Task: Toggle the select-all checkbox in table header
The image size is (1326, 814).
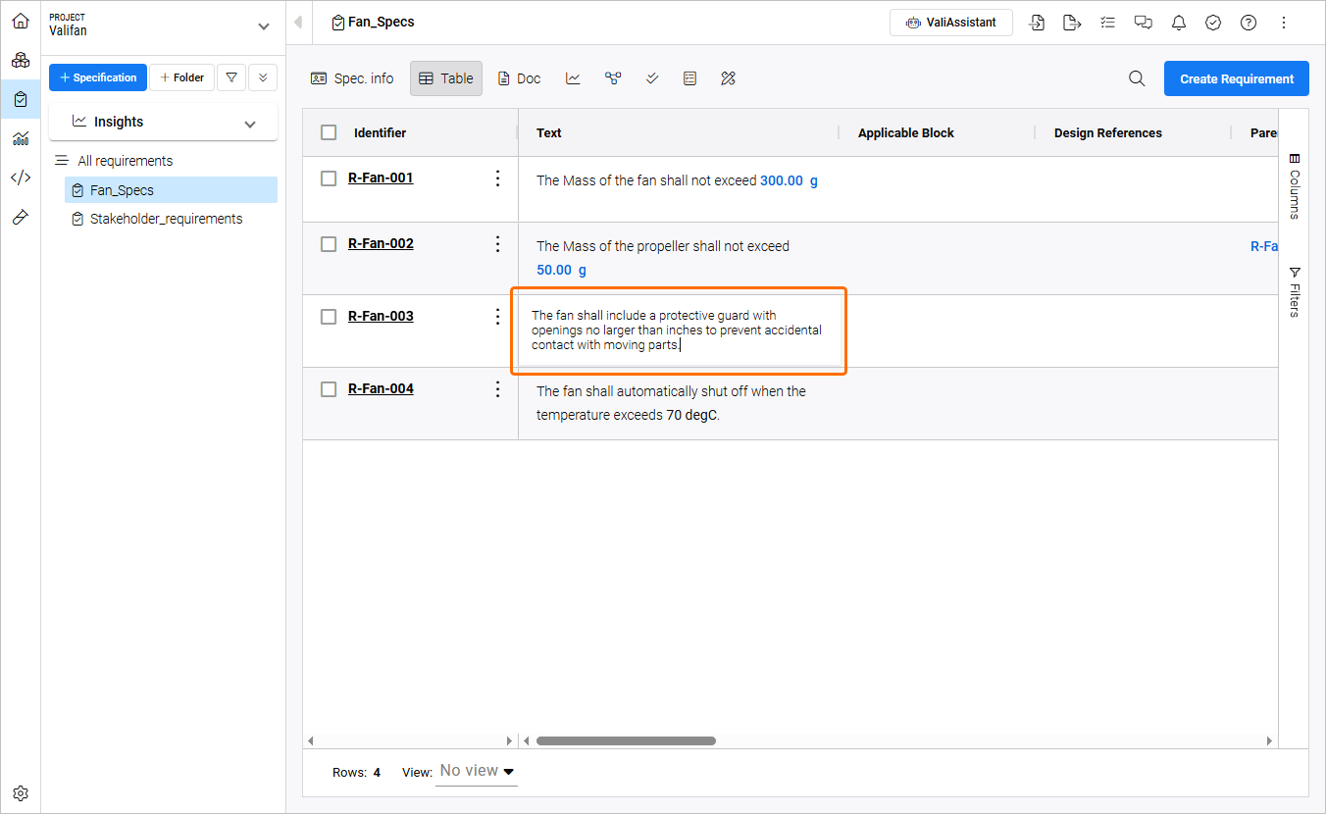Action: [x=329, y=132]
